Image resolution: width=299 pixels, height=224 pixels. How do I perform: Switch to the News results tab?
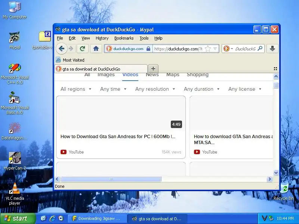coord(152,75)
